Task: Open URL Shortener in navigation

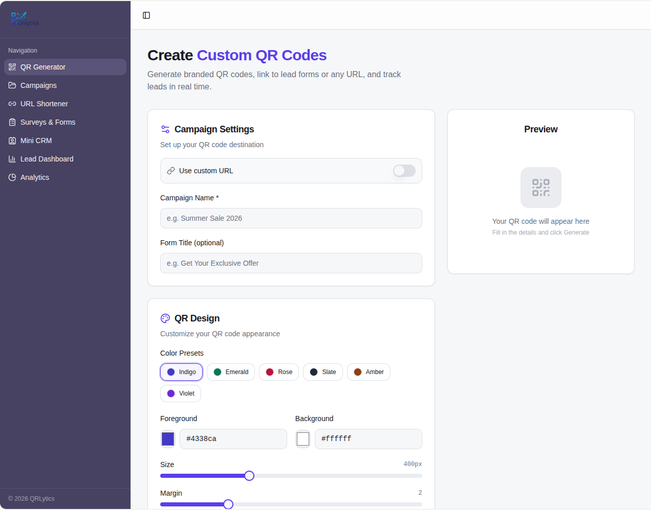Action: coord(65,104)
